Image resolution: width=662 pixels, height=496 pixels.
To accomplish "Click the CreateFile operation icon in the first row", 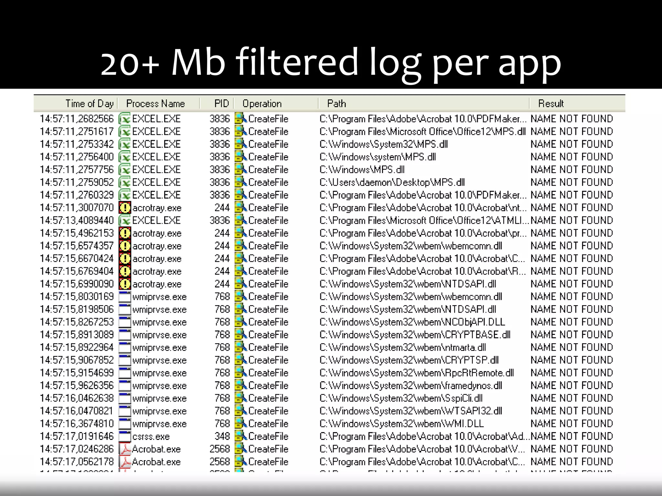I will tap(240, 119).
